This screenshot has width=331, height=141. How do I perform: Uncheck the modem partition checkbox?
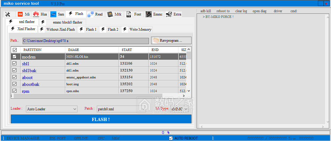click(x=14, y=56)
